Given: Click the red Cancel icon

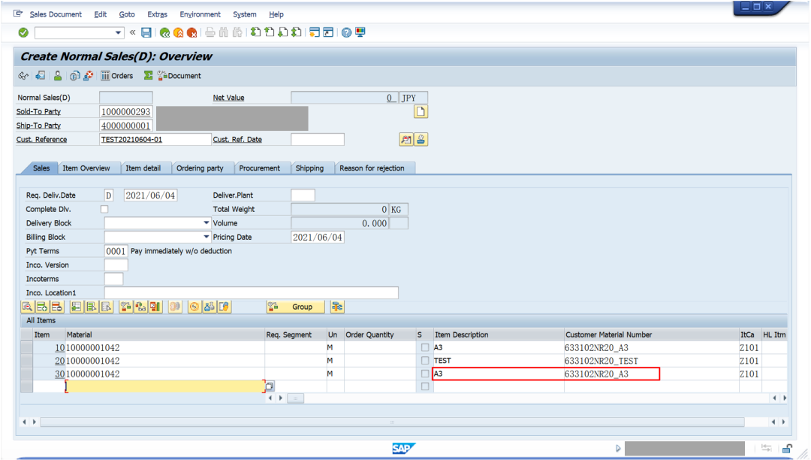Looking at the screenshot, I should coord(192,32).
